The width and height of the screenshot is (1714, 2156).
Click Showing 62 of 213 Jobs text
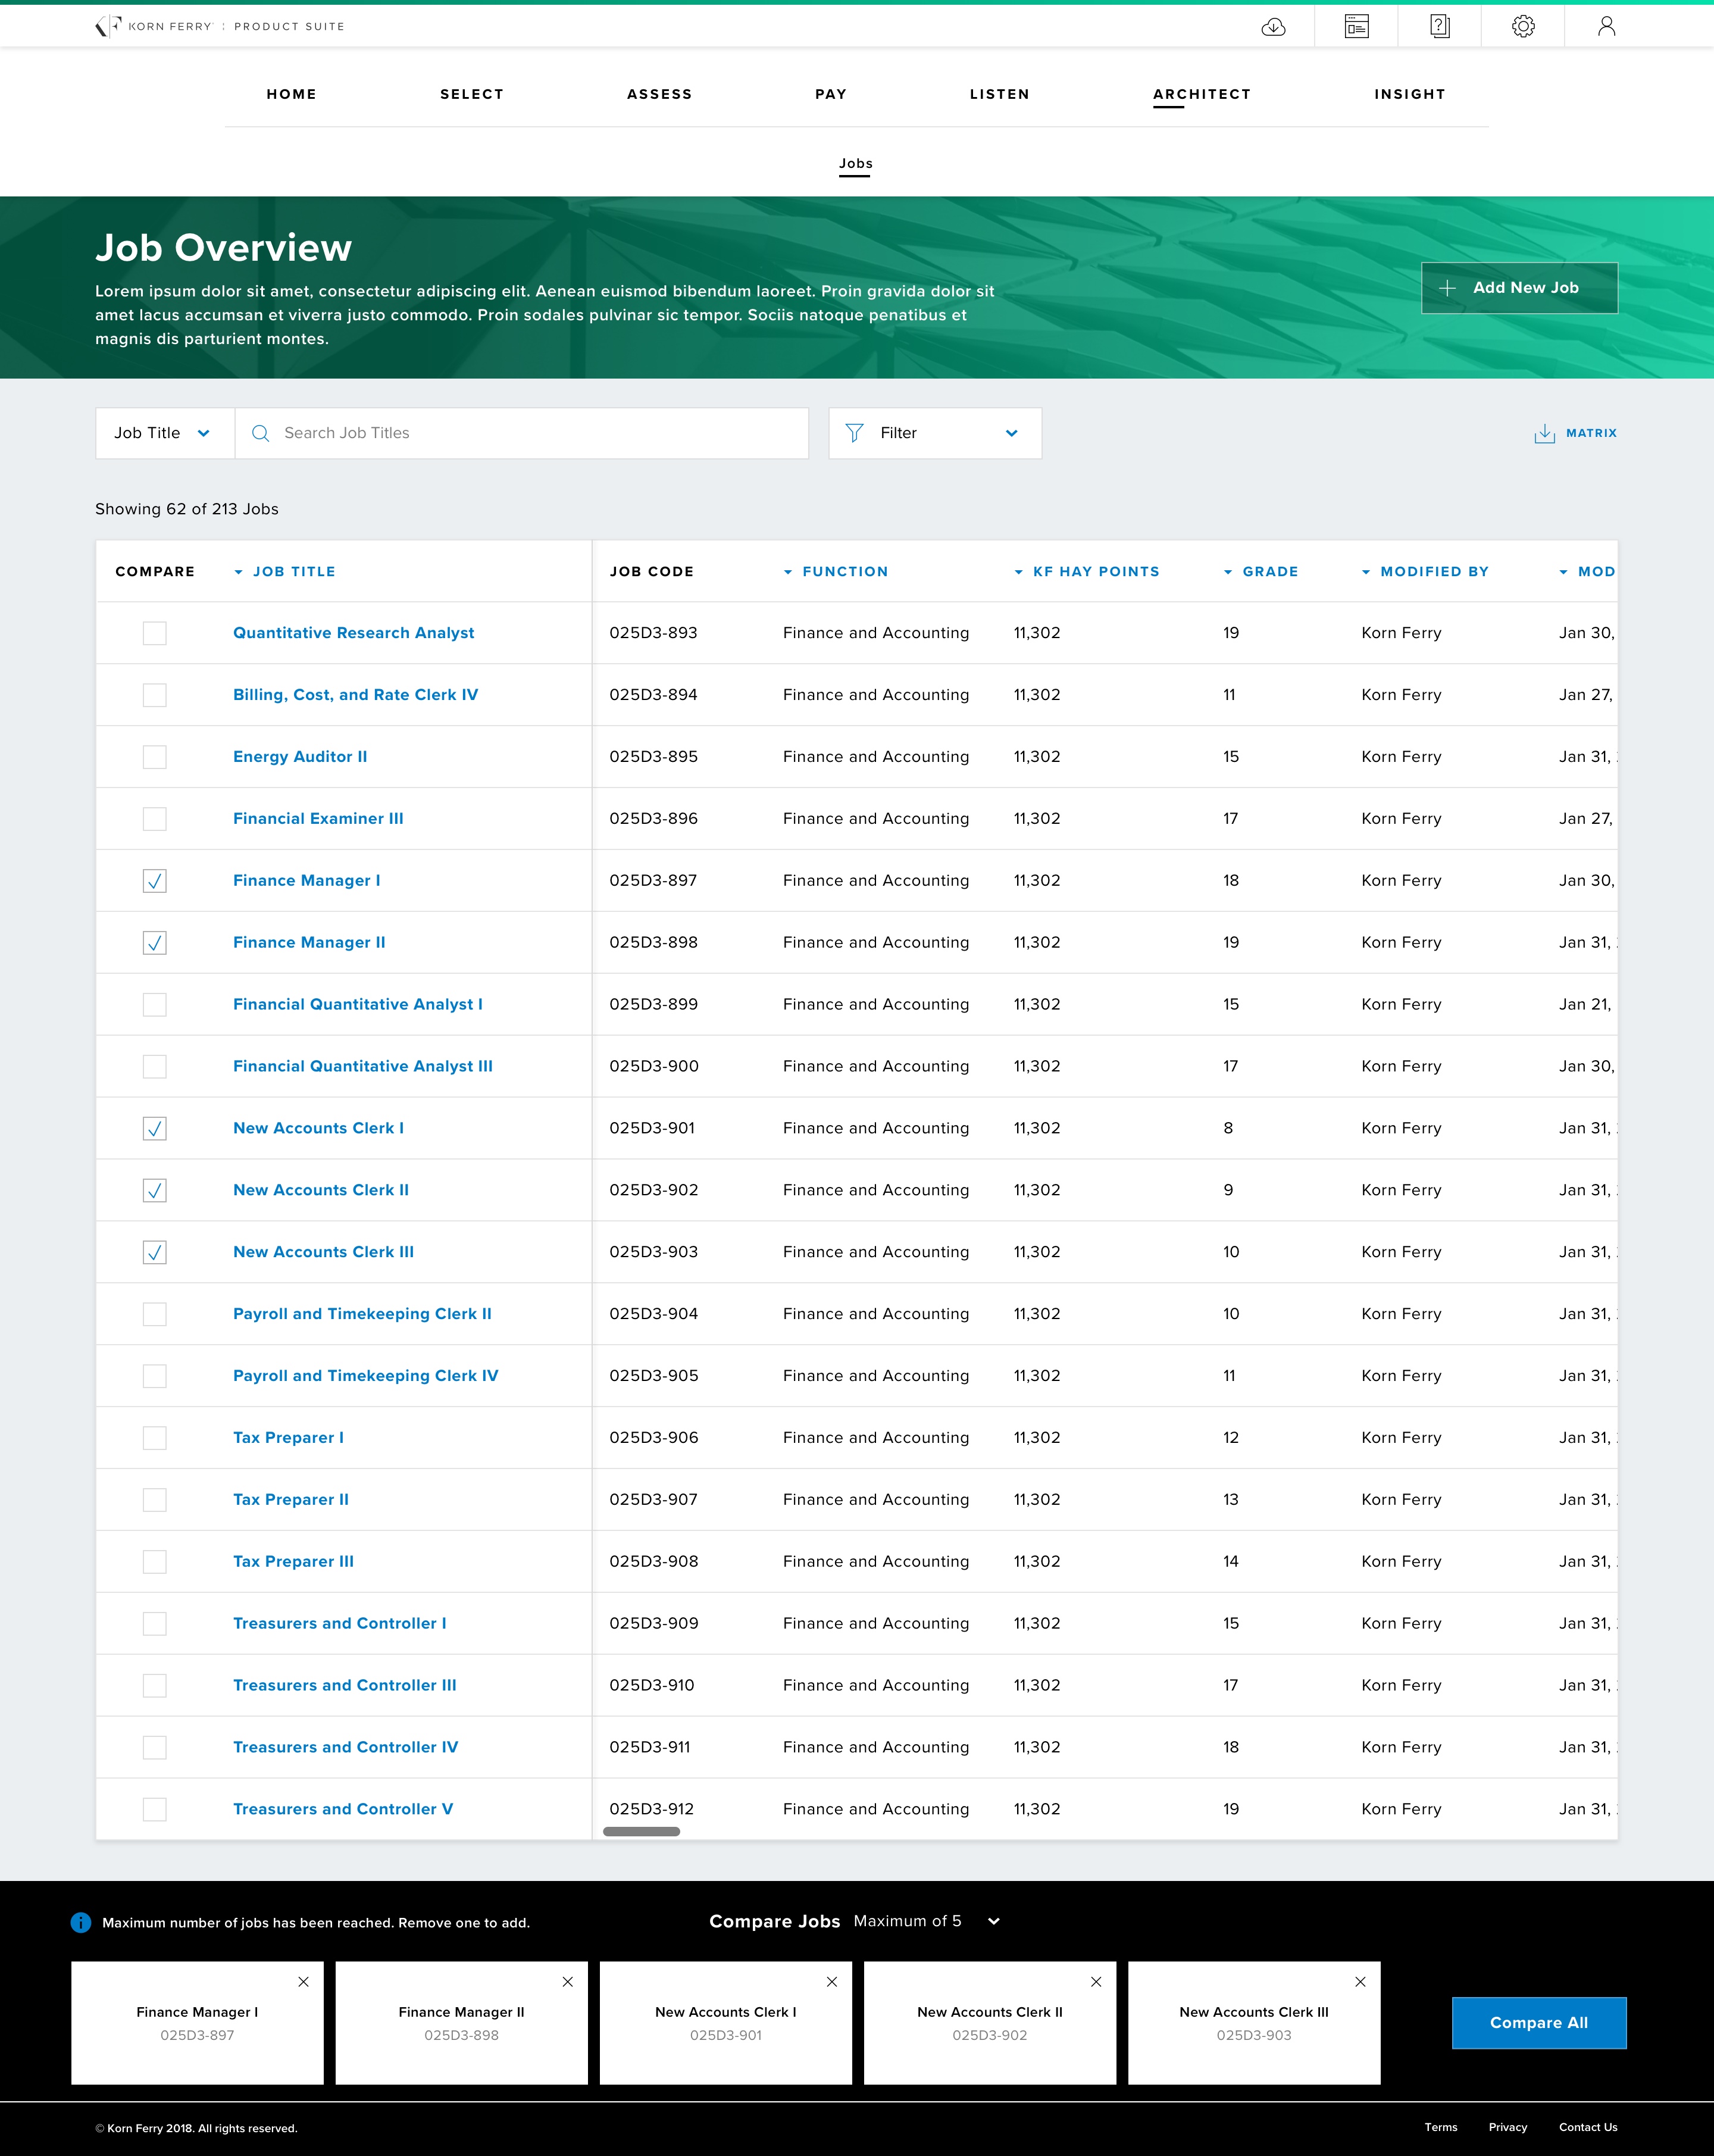pos(187,509)
